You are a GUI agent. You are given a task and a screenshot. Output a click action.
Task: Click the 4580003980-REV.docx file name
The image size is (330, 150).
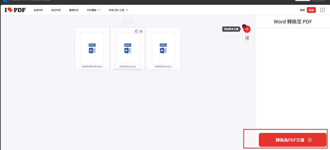[x=92, y=67]
